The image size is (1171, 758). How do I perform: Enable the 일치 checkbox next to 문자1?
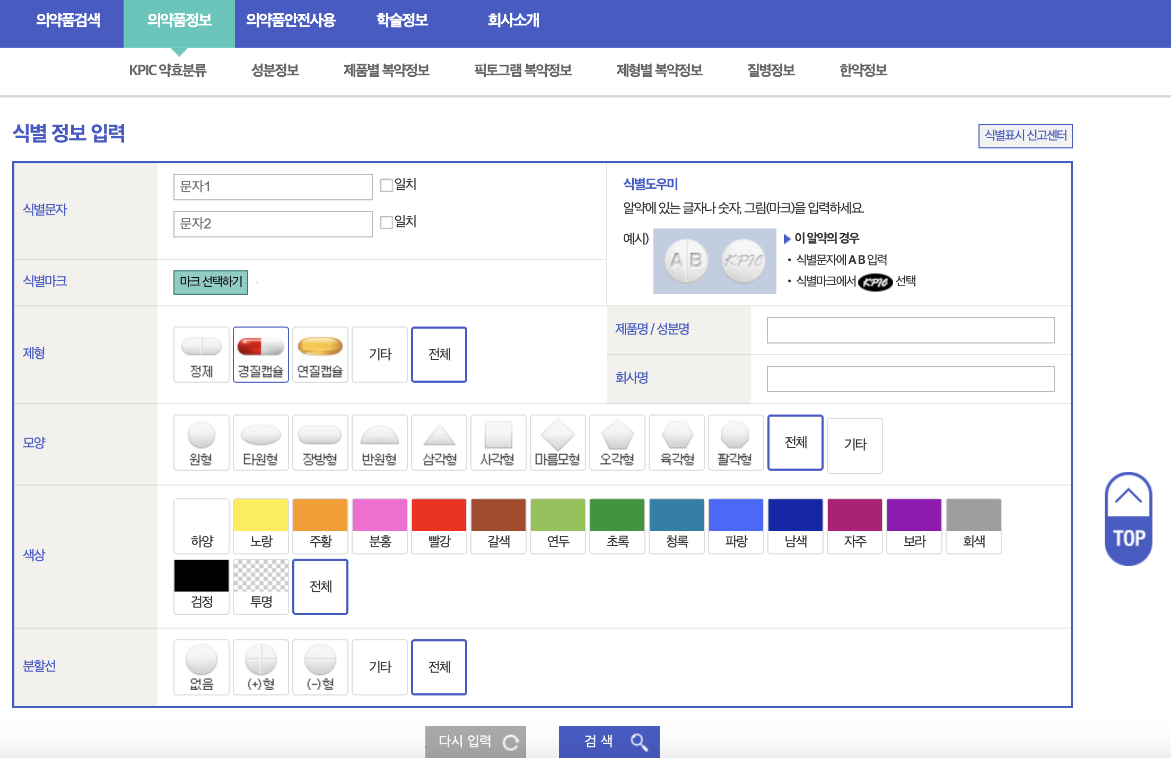[387, 185]
